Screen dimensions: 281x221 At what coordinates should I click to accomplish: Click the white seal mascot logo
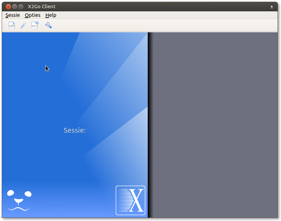19,200
